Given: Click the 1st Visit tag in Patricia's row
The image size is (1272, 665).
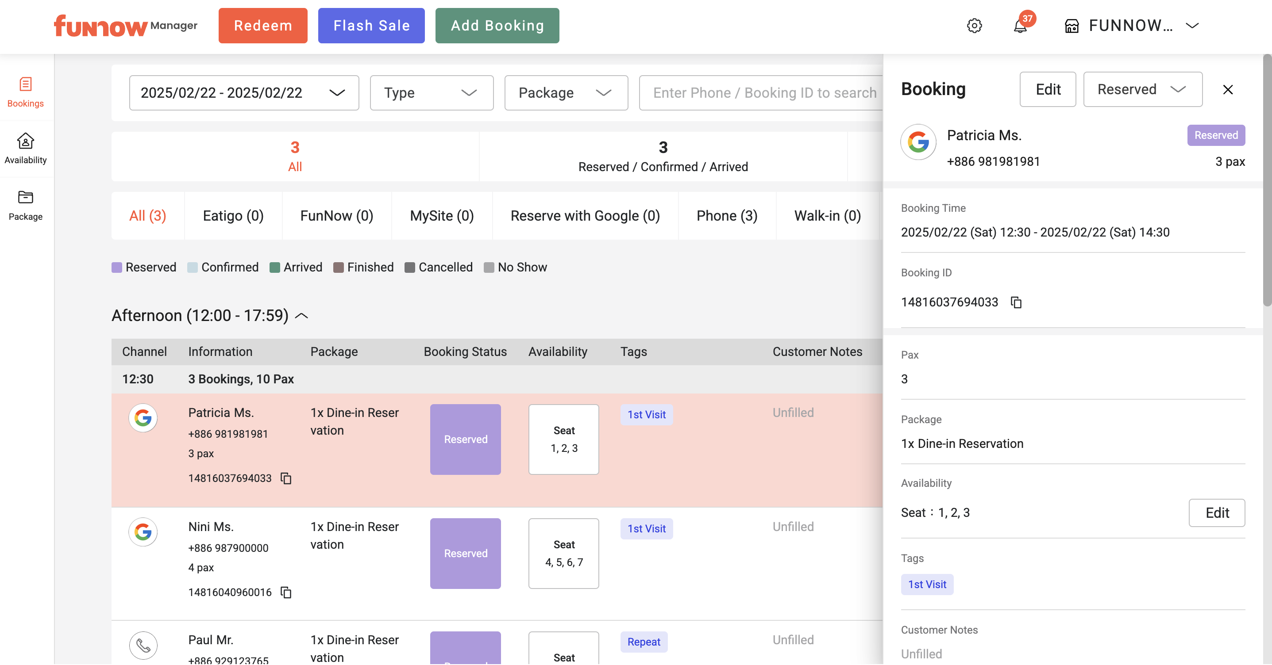Looking at the screenshot, I should tap(646, 414).
